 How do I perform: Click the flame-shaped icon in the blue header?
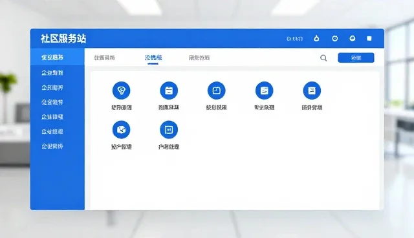(x=316, y=39)
